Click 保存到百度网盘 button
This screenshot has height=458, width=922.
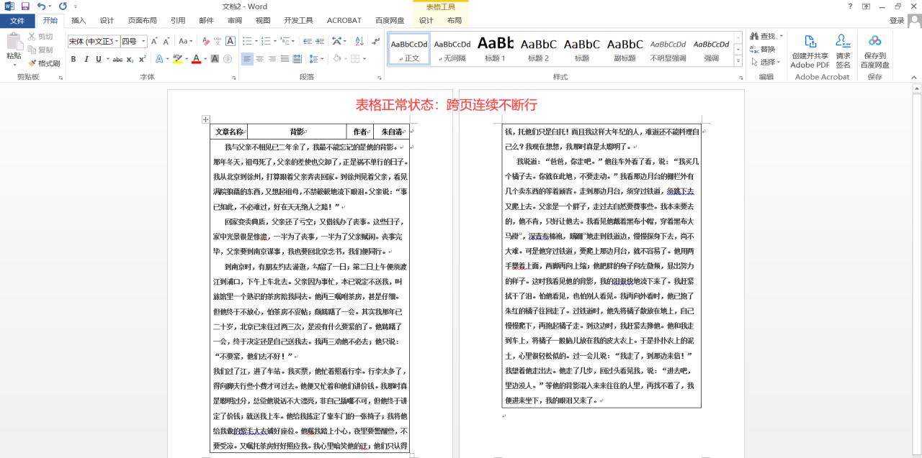pyautogui.click(x=874, y=51)
